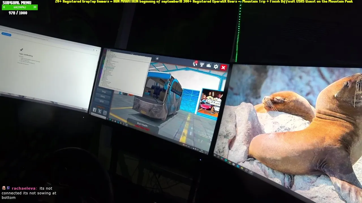
Task: Click the rachaeleva username in stream chat
Action: (24, 188)
